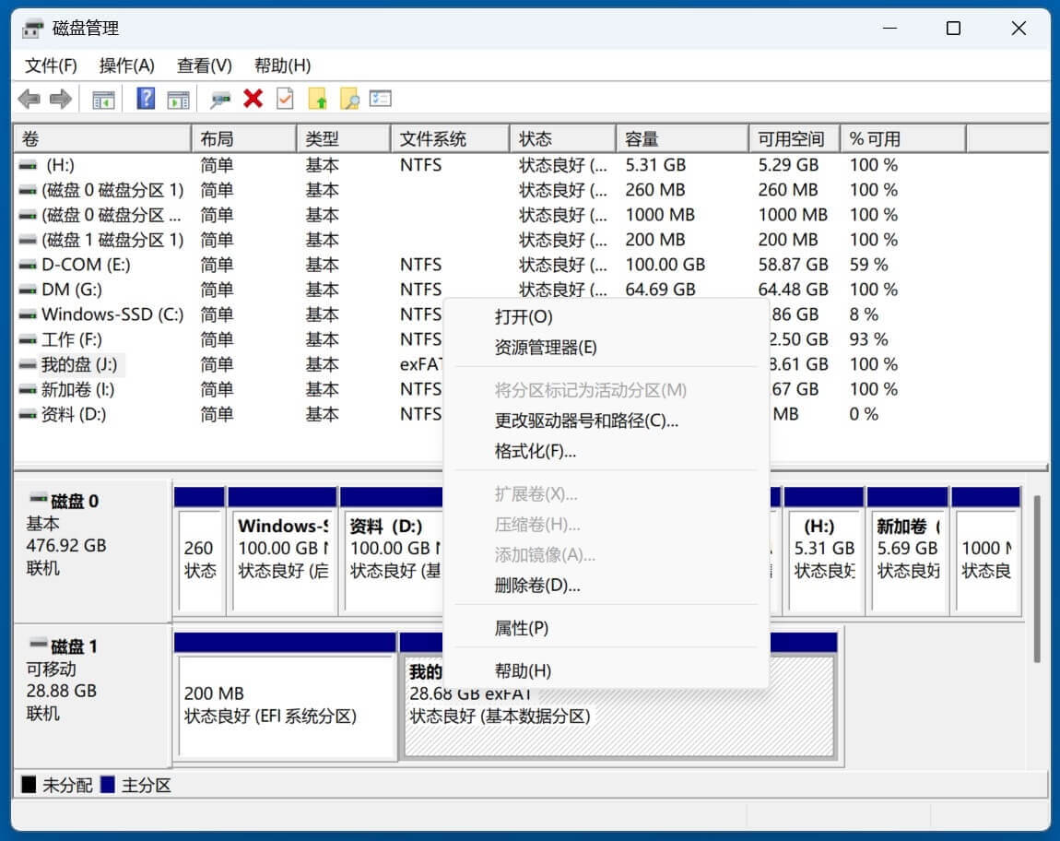Click the connect drive toolbar icon
1060x841 pixels.
coord(220,99)
